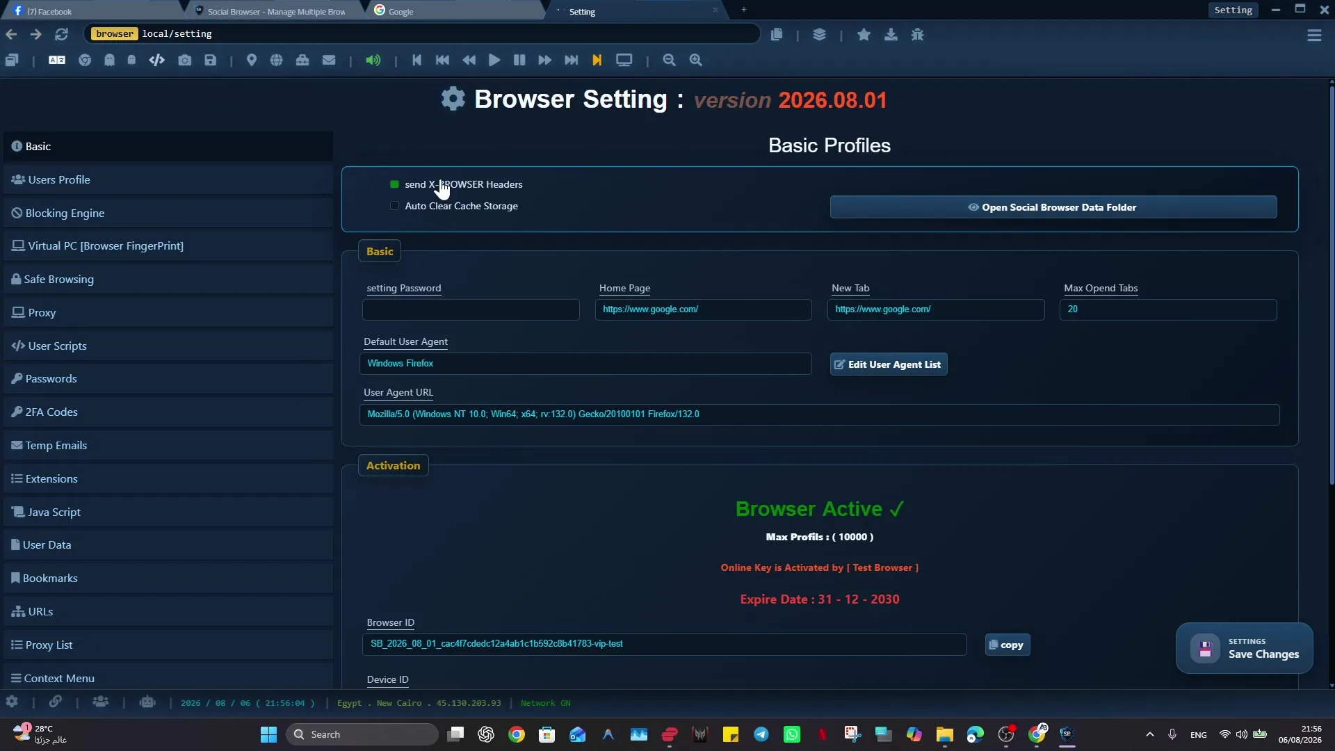Open the code developer tools icon

156,60
